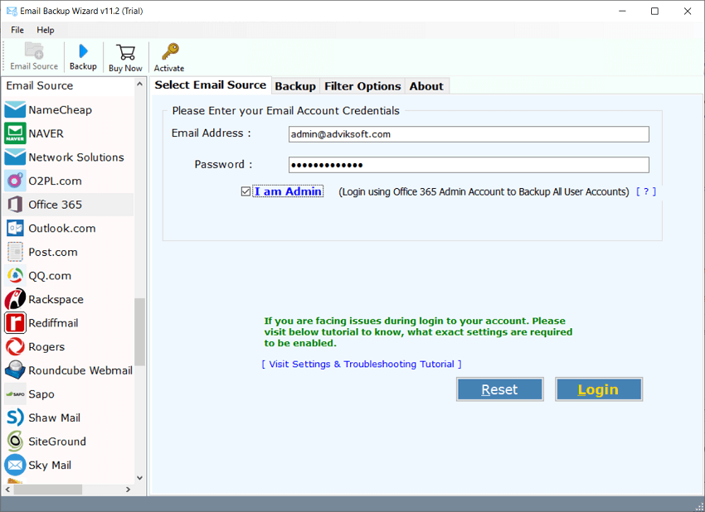Click the horizontal scroll right arrow
This screenshot has width=705, height=512.
coord(128,490)
